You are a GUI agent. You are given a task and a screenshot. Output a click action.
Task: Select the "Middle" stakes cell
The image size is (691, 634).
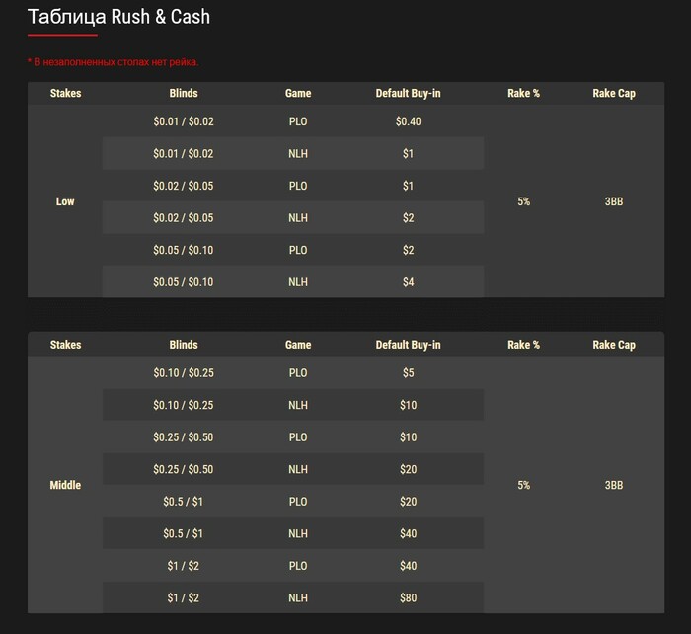click(x=65, y=486)
